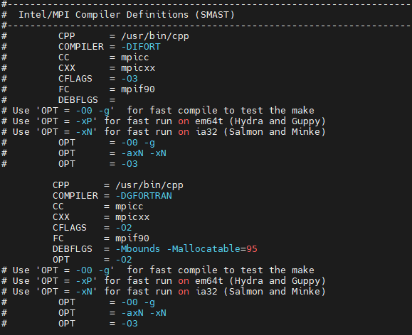Click the '-Mbounds' debug flag
This screenshot has height=335, width=412.
(137, 248)
